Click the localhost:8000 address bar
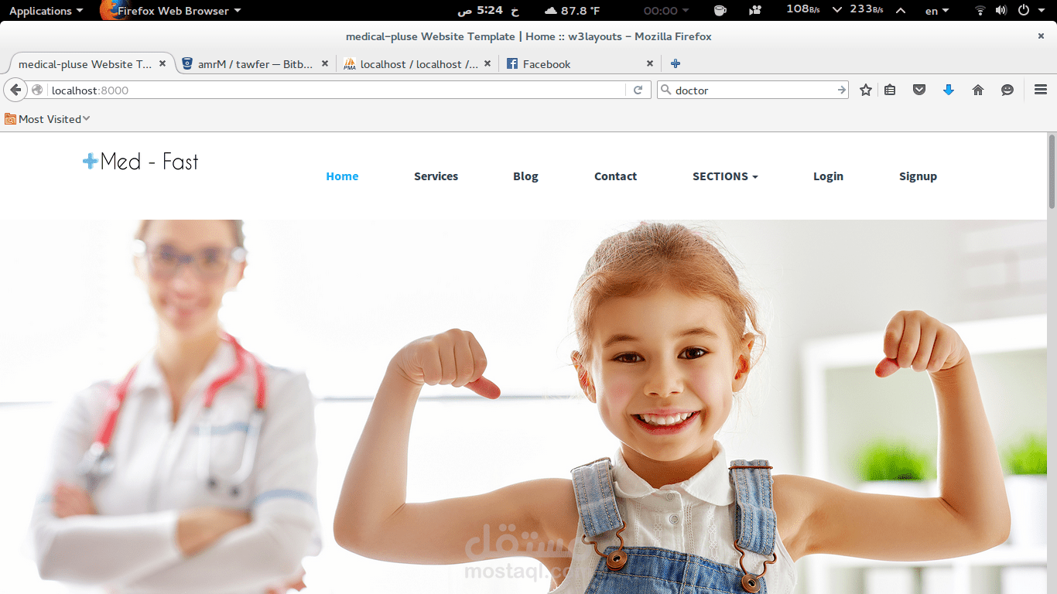Screen dimensions: 1057x594 tap(337, 90)
